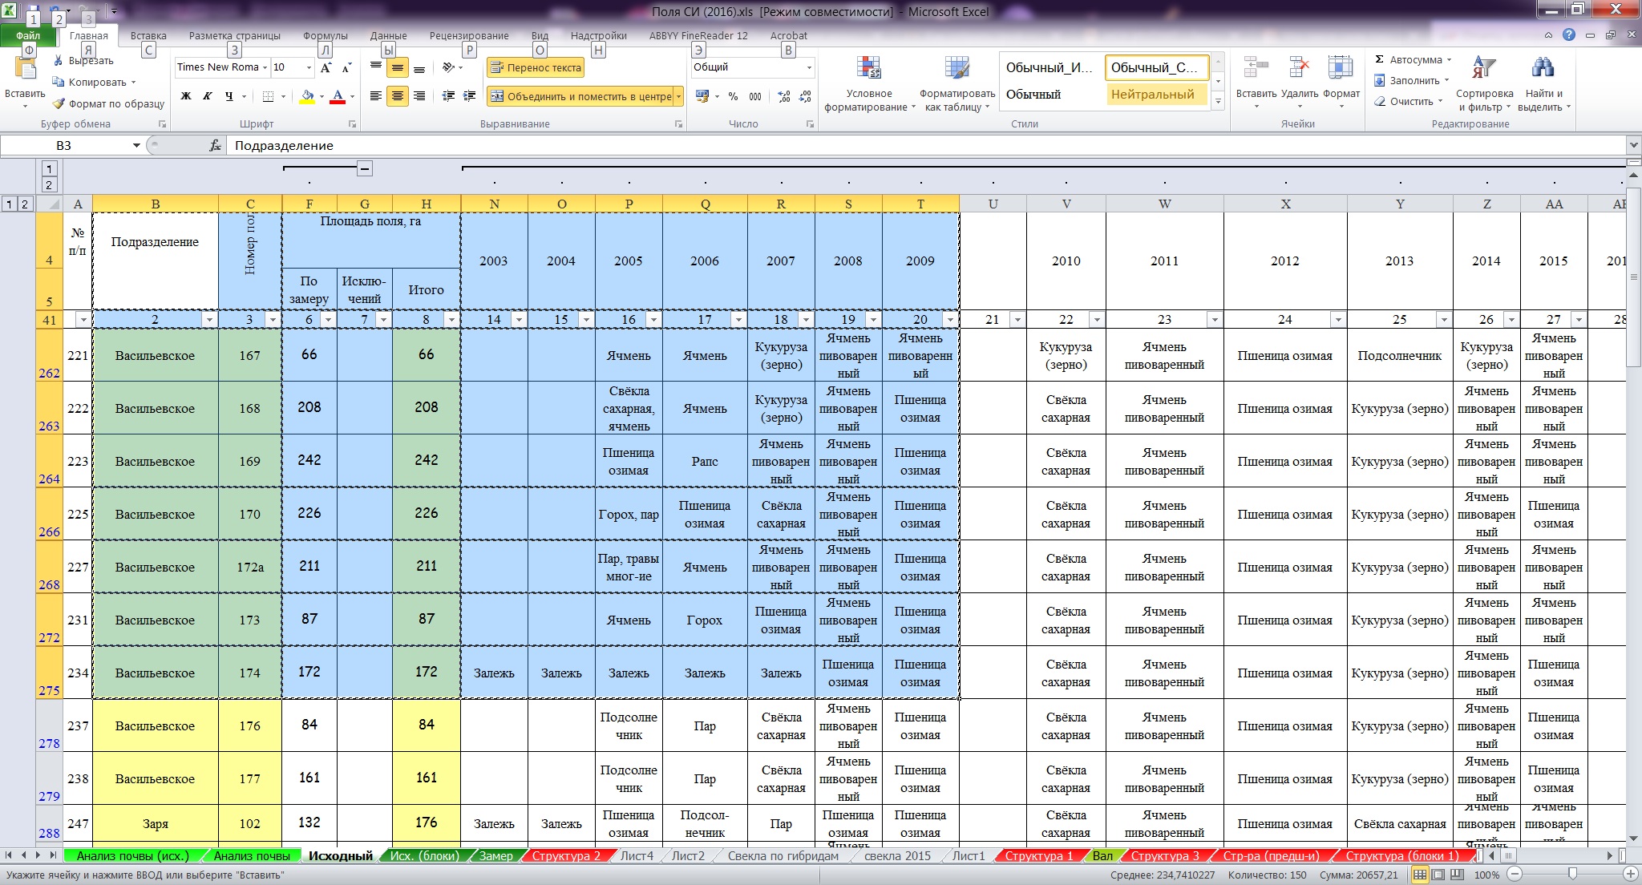Viewport: 1642px width, 885px height.
Task: Click the fill color bucket swatch
Action: coord(307,96)
